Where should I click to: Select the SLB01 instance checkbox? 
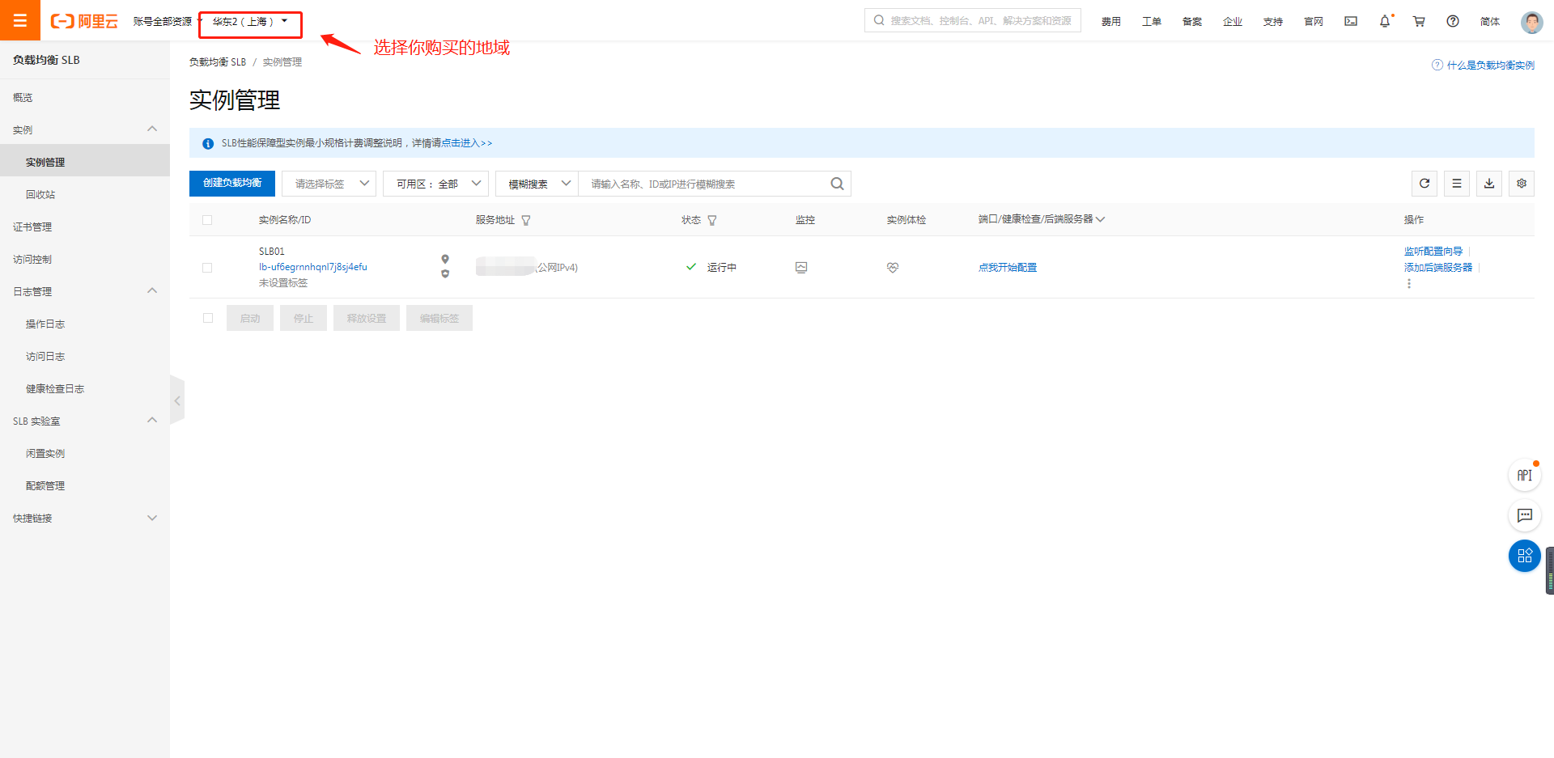coord(207,268)
